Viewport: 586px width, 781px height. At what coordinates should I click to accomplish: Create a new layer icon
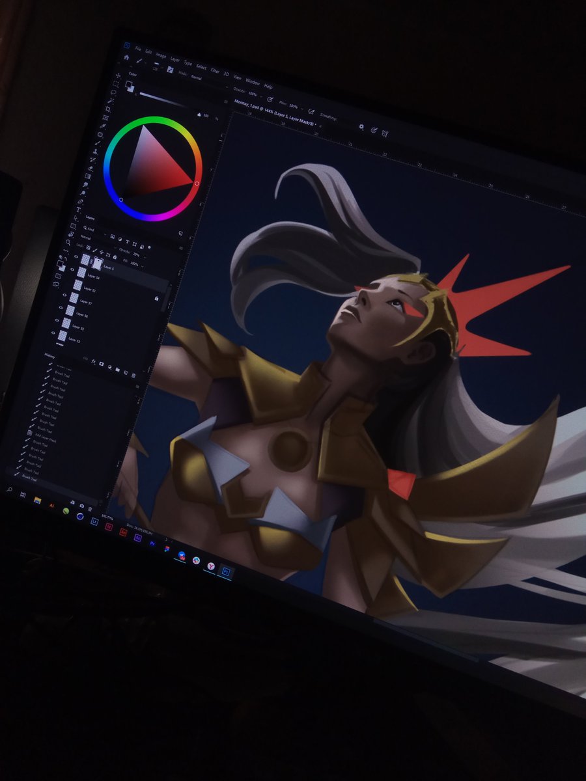point(125,372)
